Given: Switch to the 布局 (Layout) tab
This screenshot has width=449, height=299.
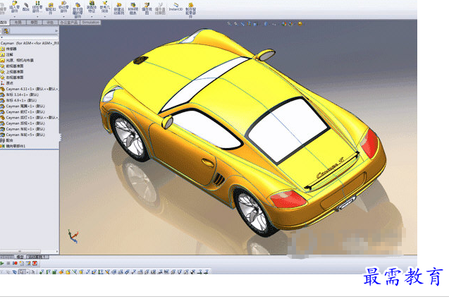Looking at the screenshot, I should point(18,23).
